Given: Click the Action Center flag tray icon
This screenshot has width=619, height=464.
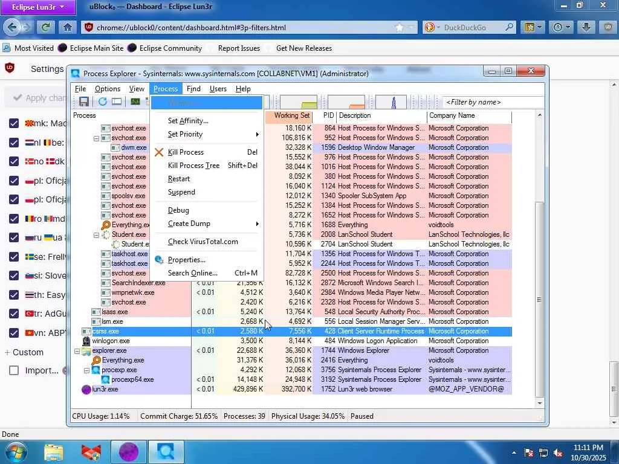Looking at the screenshot, I should [x=529, y=453].
